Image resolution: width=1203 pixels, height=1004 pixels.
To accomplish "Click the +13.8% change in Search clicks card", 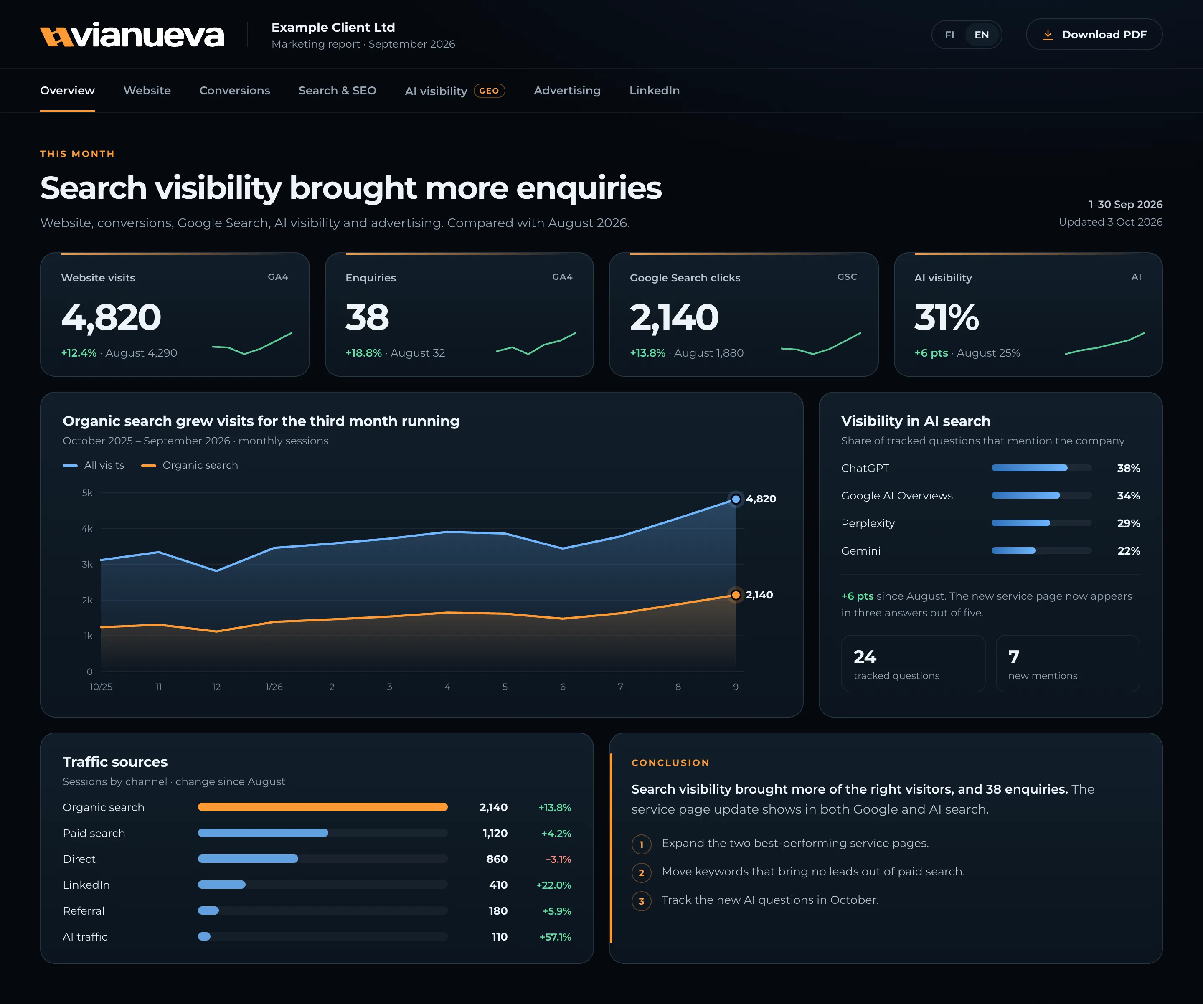I will point(647,353).
